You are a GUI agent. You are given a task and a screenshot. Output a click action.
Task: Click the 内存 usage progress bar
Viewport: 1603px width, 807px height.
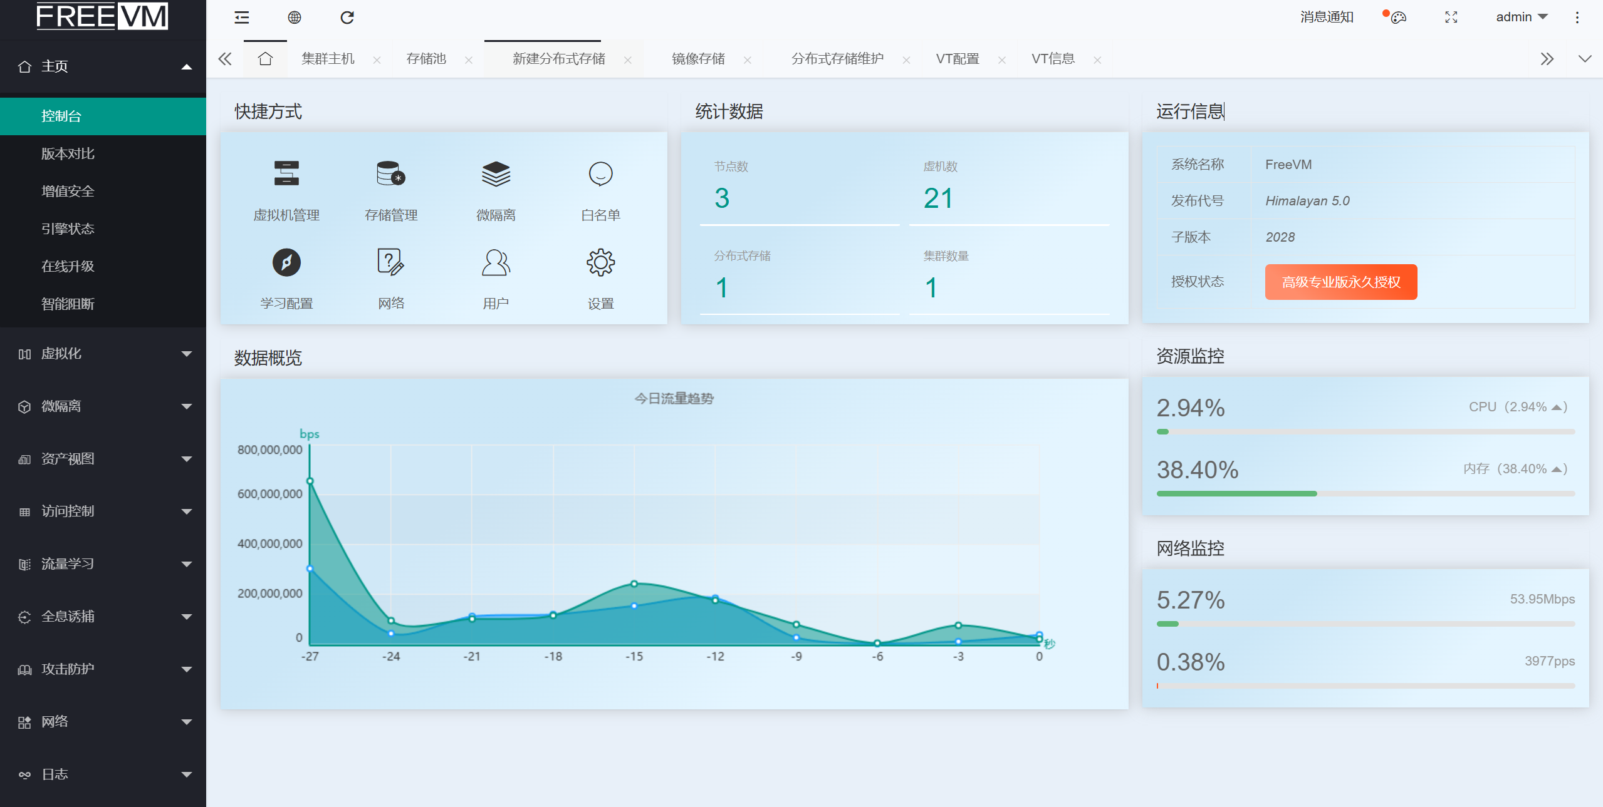pyautogui.click(x=1365, y=494)
